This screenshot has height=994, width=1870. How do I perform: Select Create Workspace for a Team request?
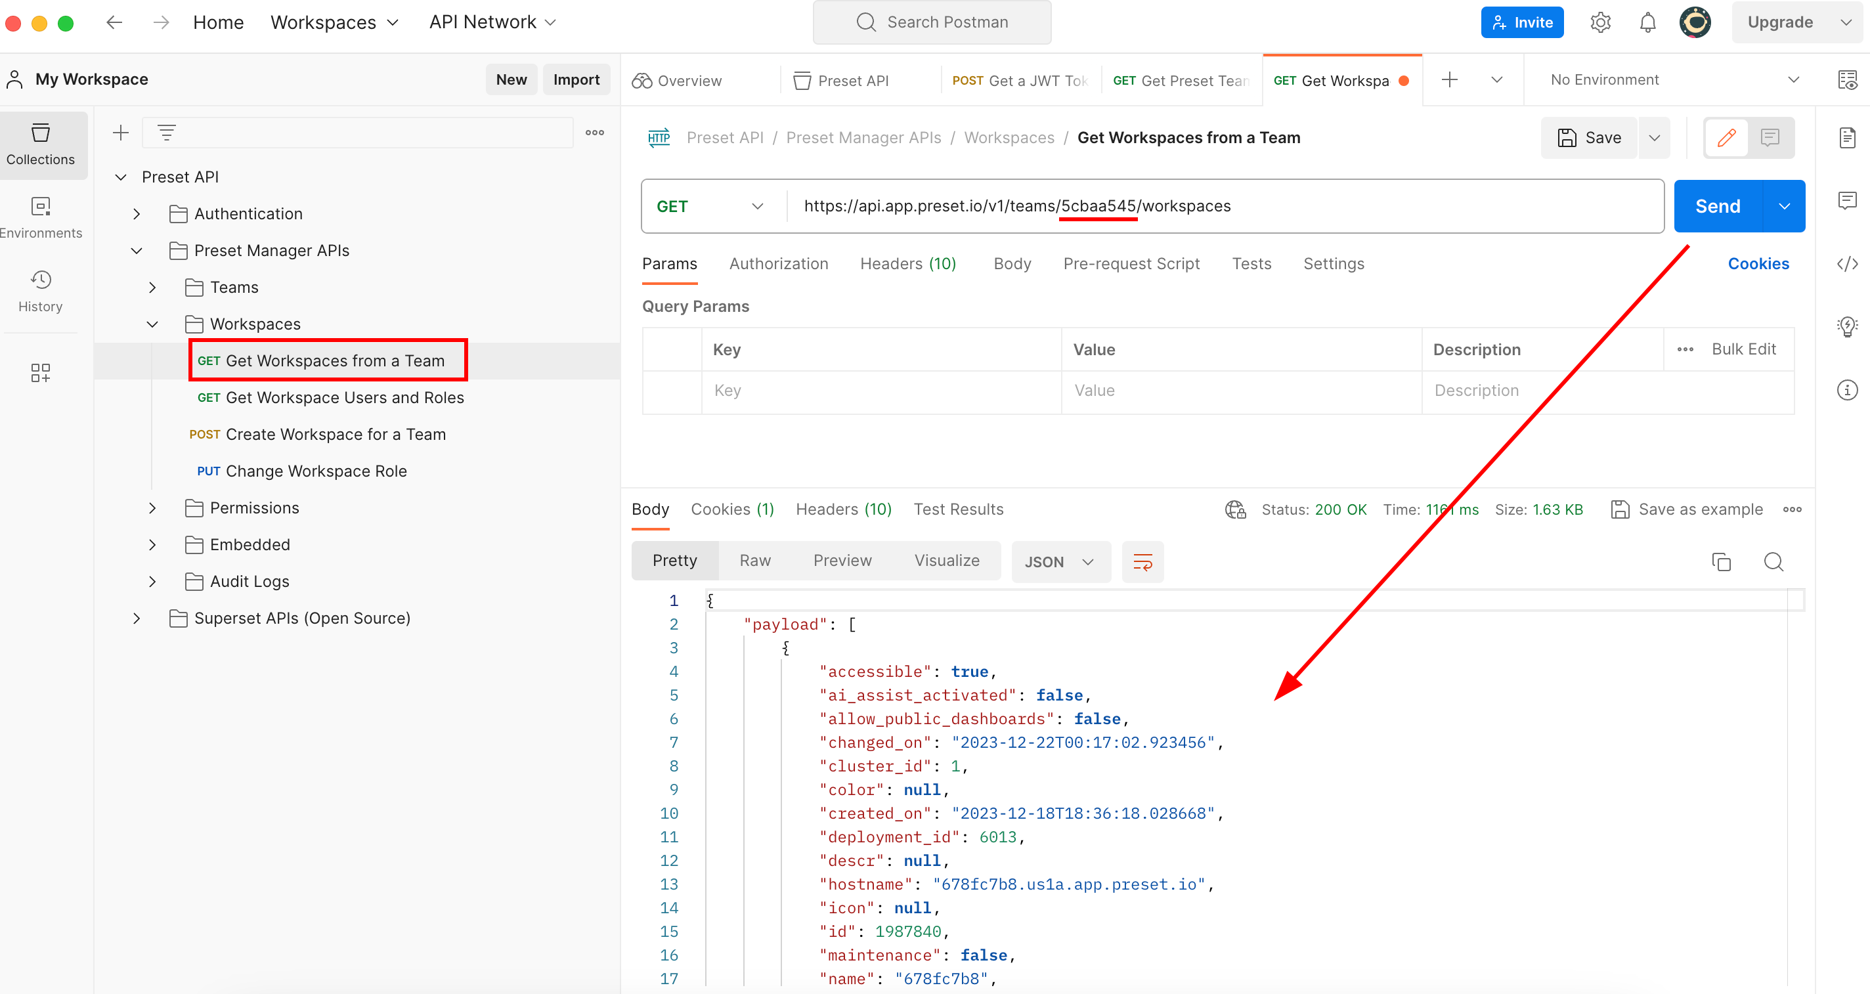[336, 434]
